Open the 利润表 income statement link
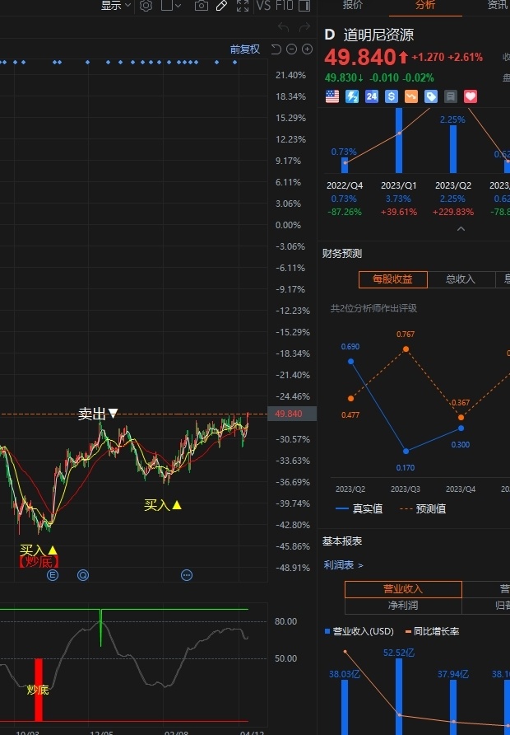 [343, 565]
